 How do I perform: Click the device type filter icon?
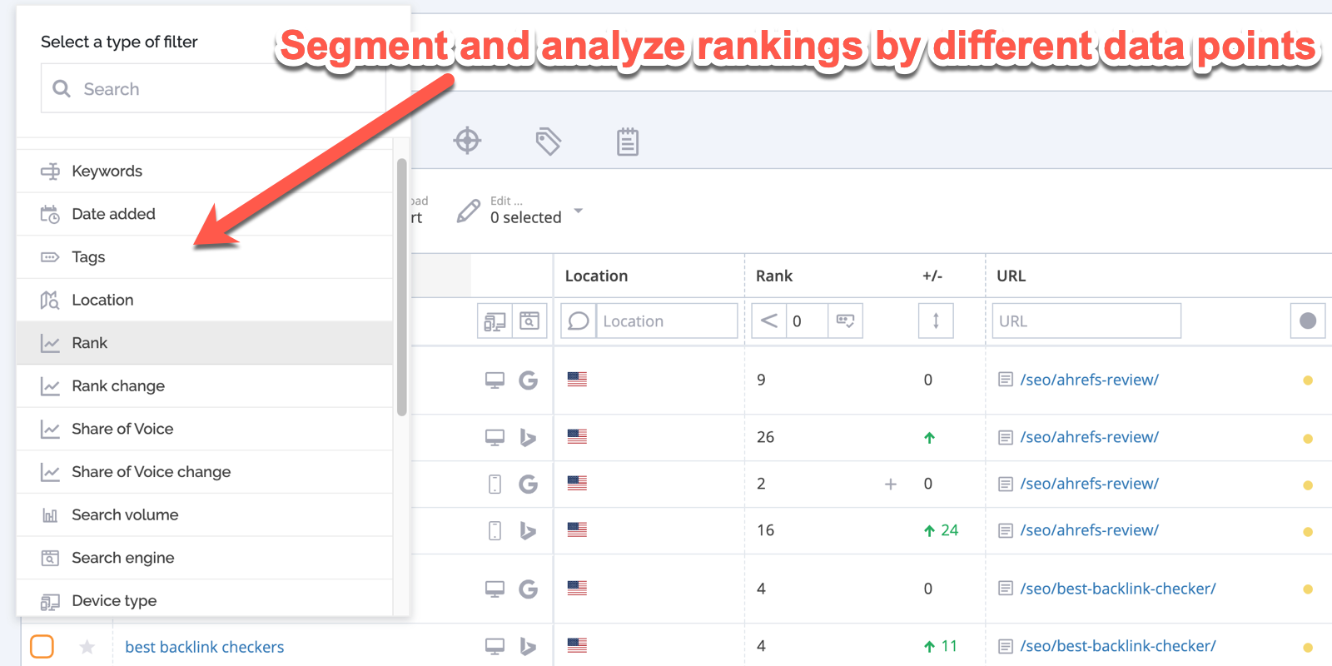point(495,321)
